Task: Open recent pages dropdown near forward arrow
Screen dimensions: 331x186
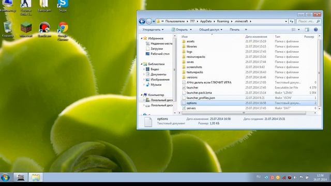Action: 154,22
